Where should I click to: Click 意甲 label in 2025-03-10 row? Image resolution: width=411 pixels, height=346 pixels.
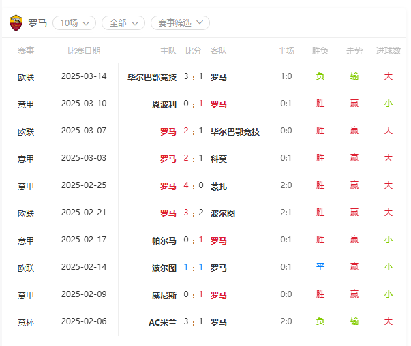coord(26,104)
